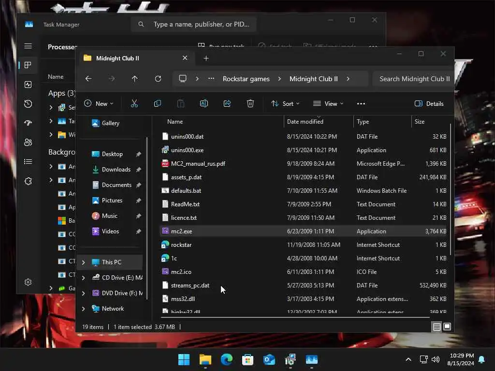This screenshot has height=371, width=495.
Task: Click chevron after Midnight Club II breadcrumb
Action: pyautogui.click(x=348, y=79)
